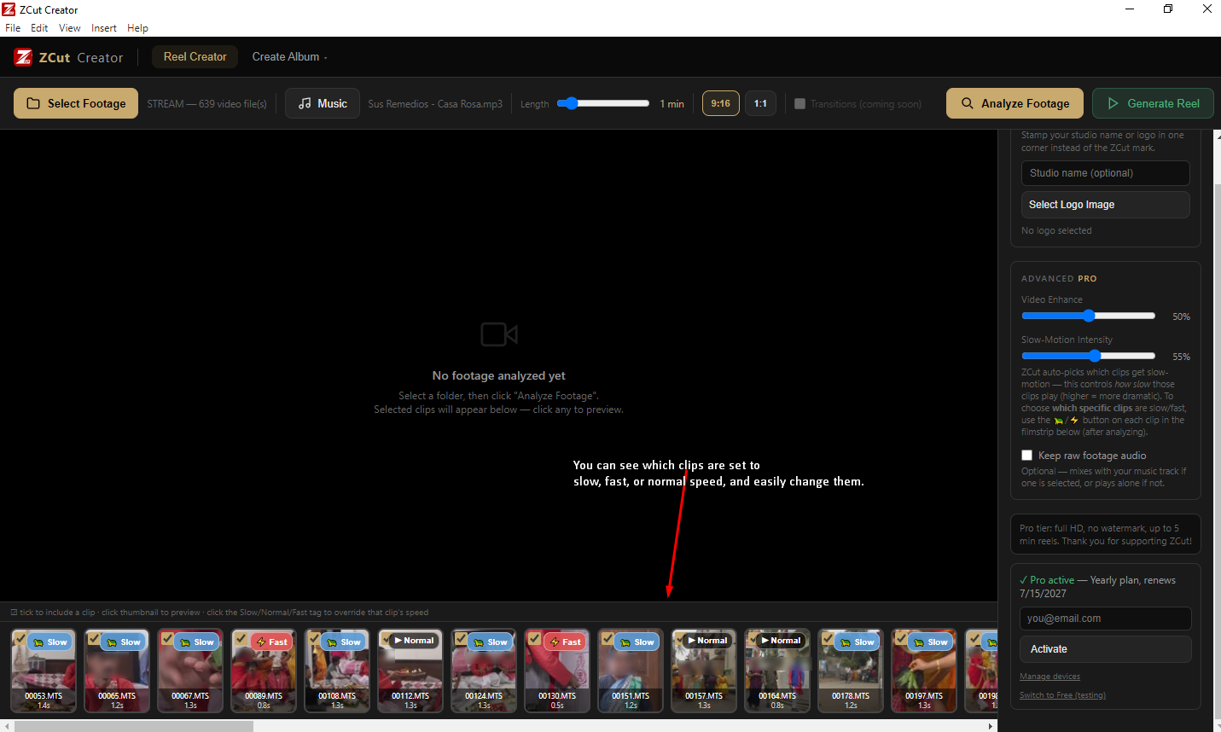Click the Select Footage button
This screenshot has height=732, width=1221.
(76, 103)
